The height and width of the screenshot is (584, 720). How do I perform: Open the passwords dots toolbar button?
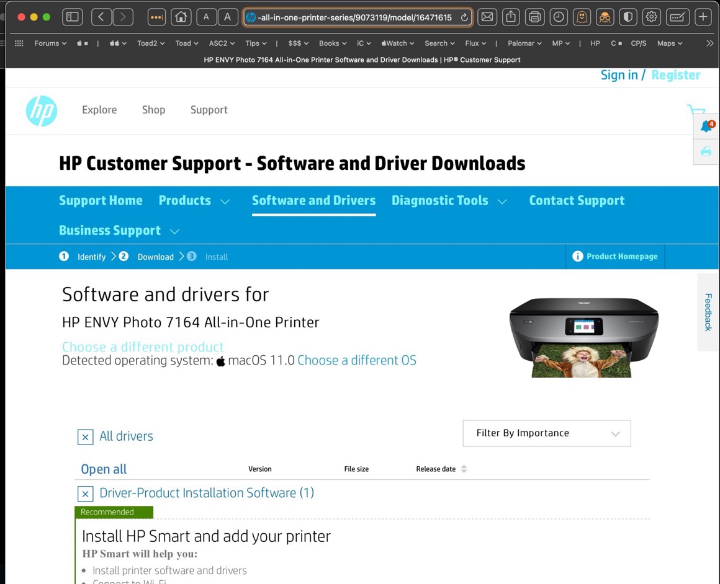coord(156,17)
